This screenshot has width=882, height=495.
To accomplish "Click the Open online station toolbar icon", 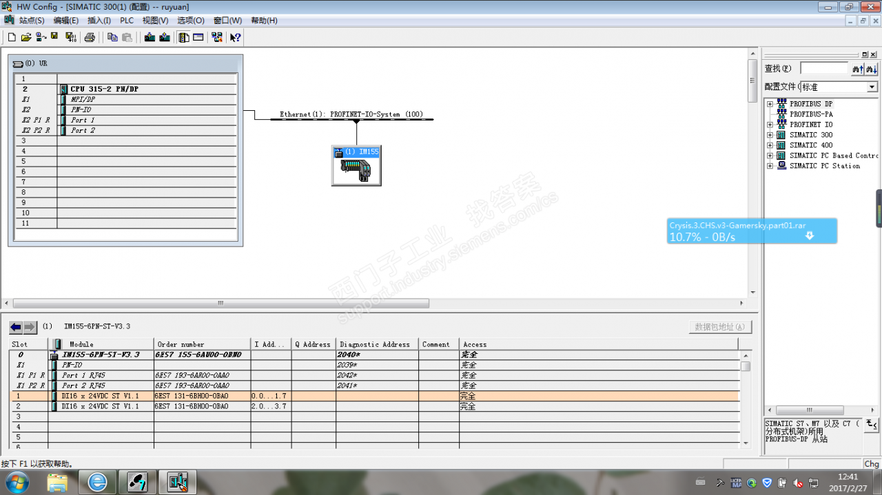I will (41, 37).
